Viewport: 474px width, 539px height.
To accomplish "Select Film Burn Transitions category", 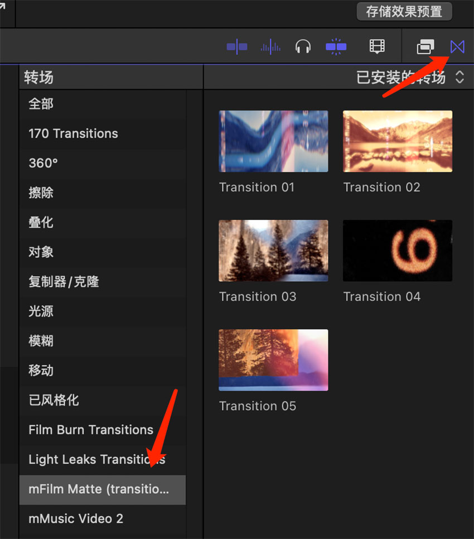I will [x=103, y=430].
